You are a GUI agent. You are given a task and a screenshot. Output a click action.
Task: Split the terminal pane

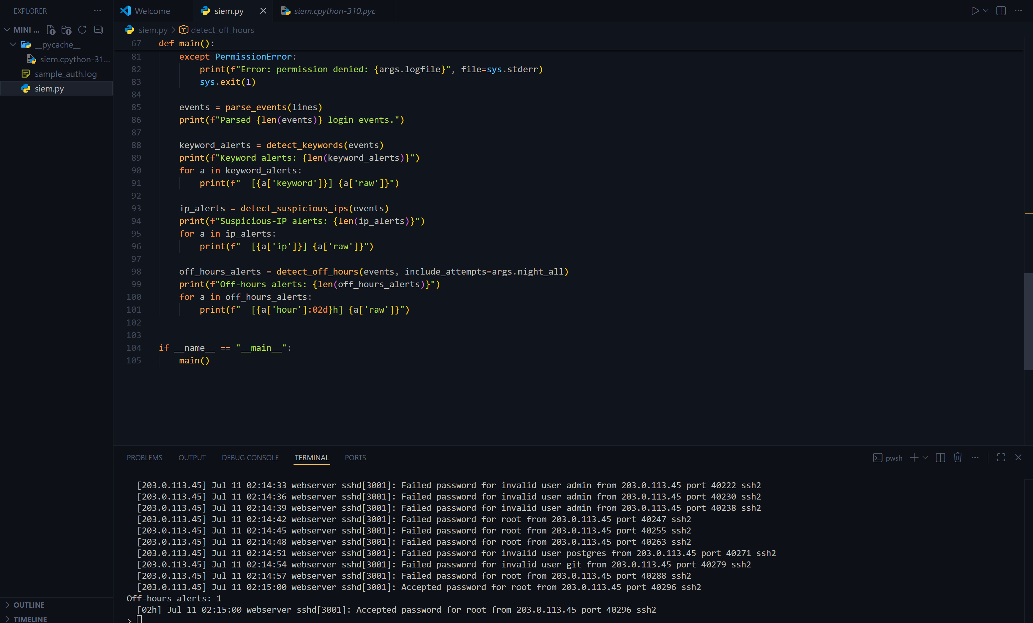pyautogui.click(x=940, y=457)
